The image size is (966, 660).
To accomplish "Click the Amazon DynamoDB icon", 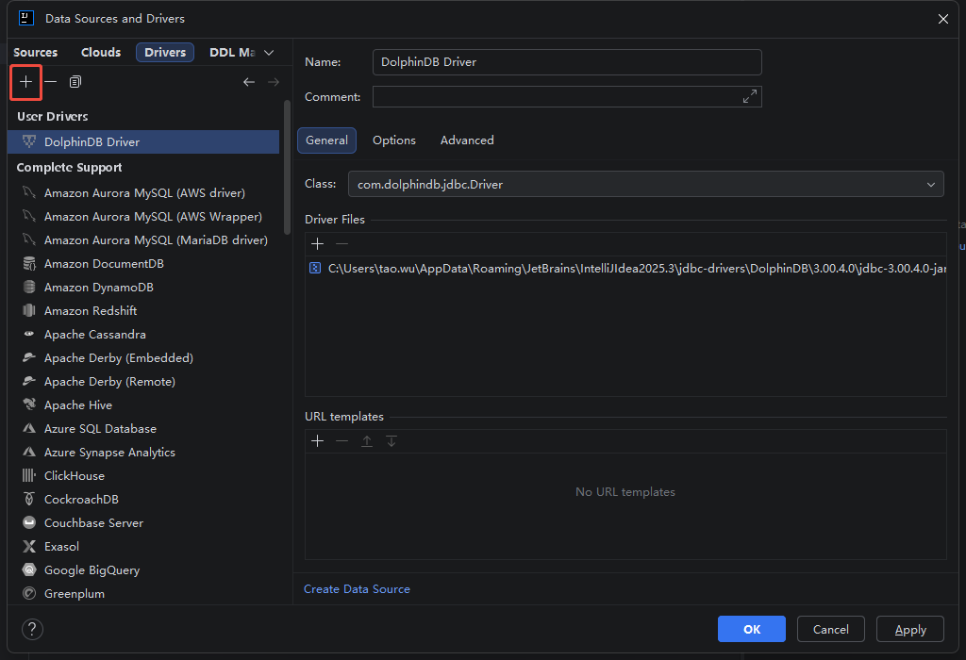I will (29, 287).
